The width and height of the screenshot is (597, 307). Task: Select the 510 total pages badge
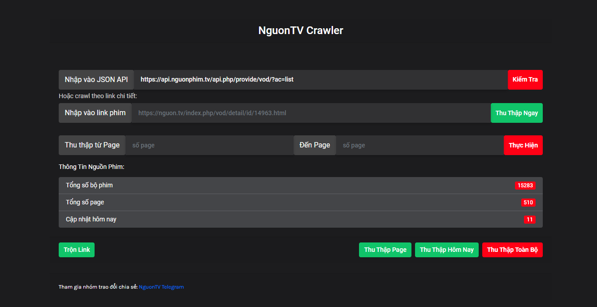coord(528,202)
